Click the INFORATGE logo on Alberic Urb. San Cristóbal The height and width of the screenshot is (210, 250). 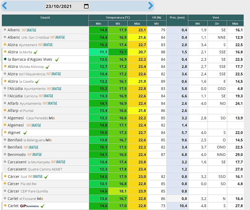pos(58,37)
